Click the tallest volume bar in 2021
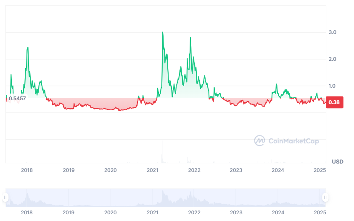 pyautogui.click(x=162, y=152)
